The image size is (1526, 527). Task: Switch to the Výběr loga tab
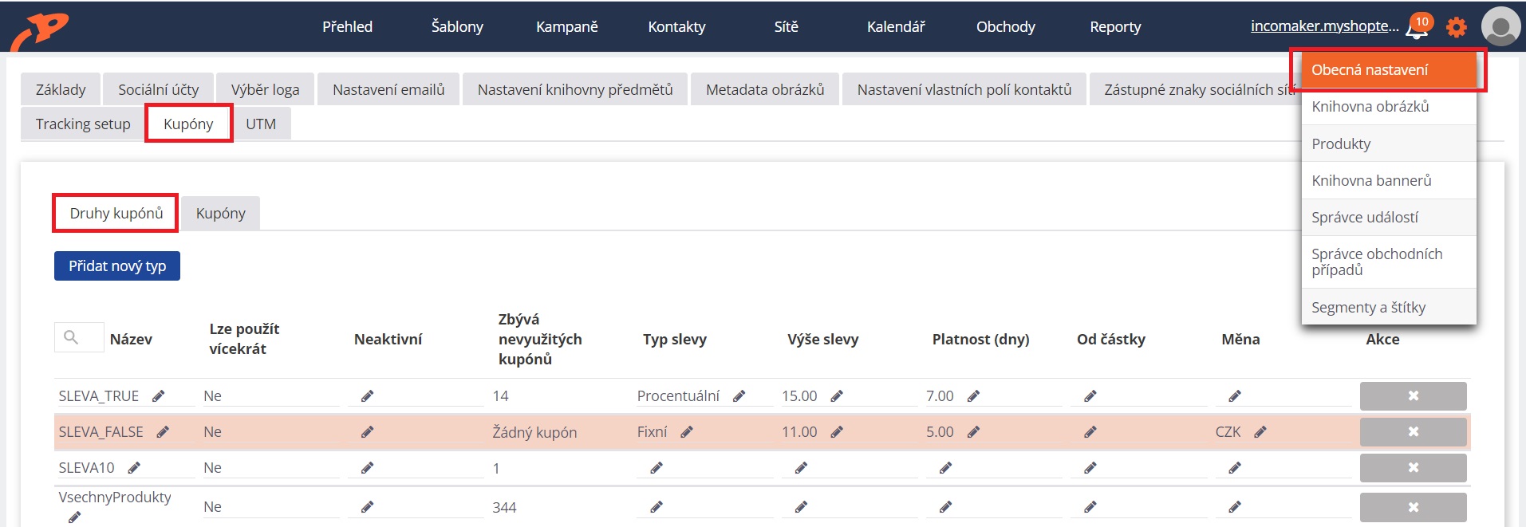[265, 89]
